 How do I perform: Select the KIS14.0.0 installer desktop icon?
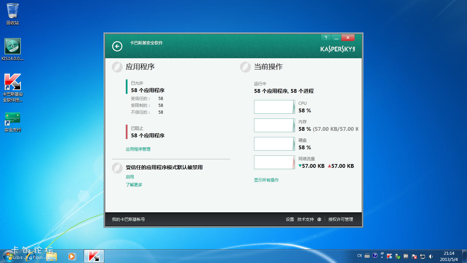(x=13, y=50)
